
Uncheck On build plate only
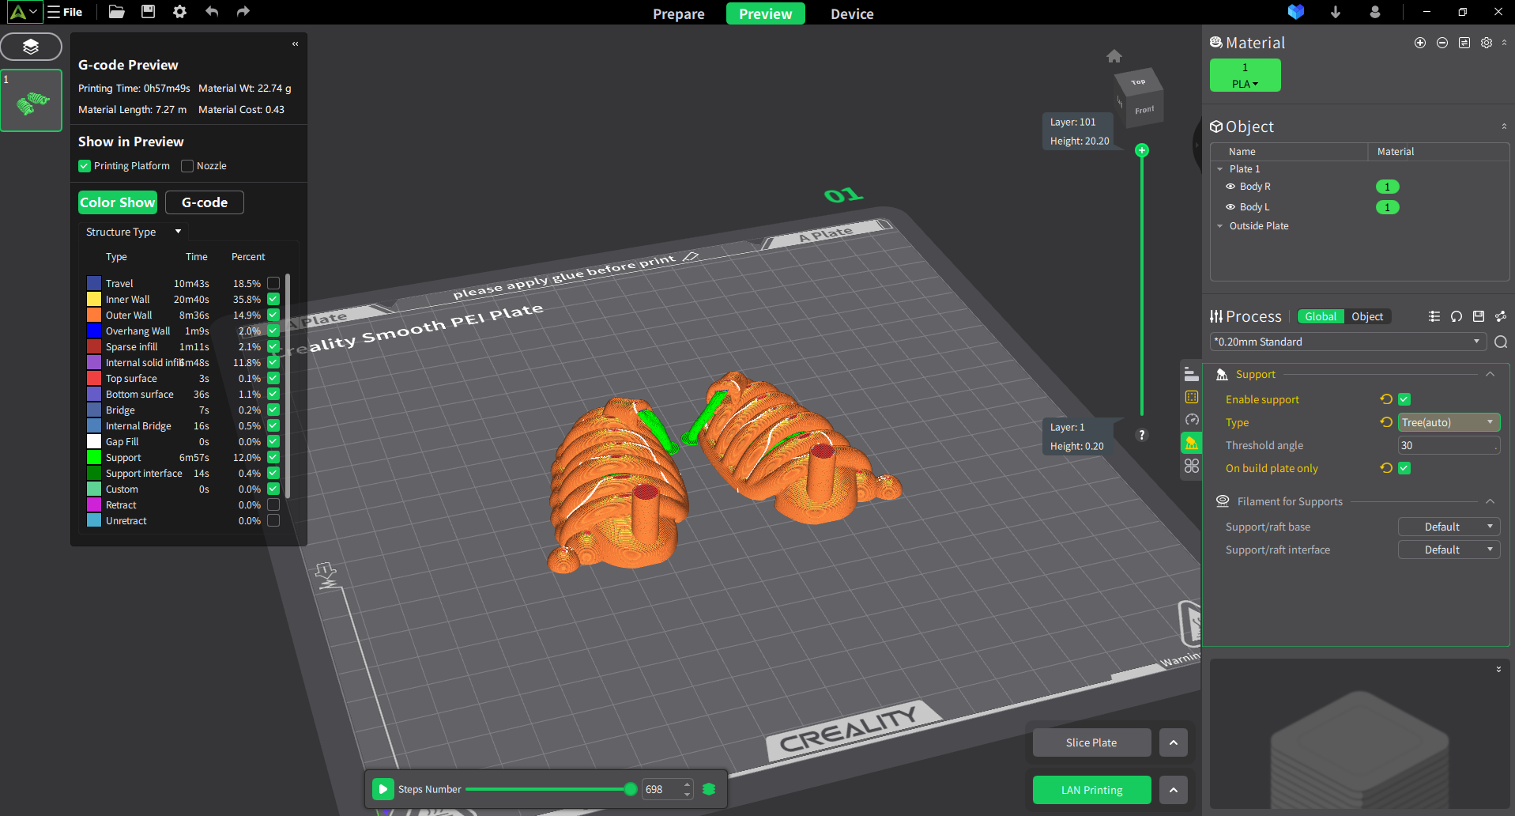(1404, 468)
